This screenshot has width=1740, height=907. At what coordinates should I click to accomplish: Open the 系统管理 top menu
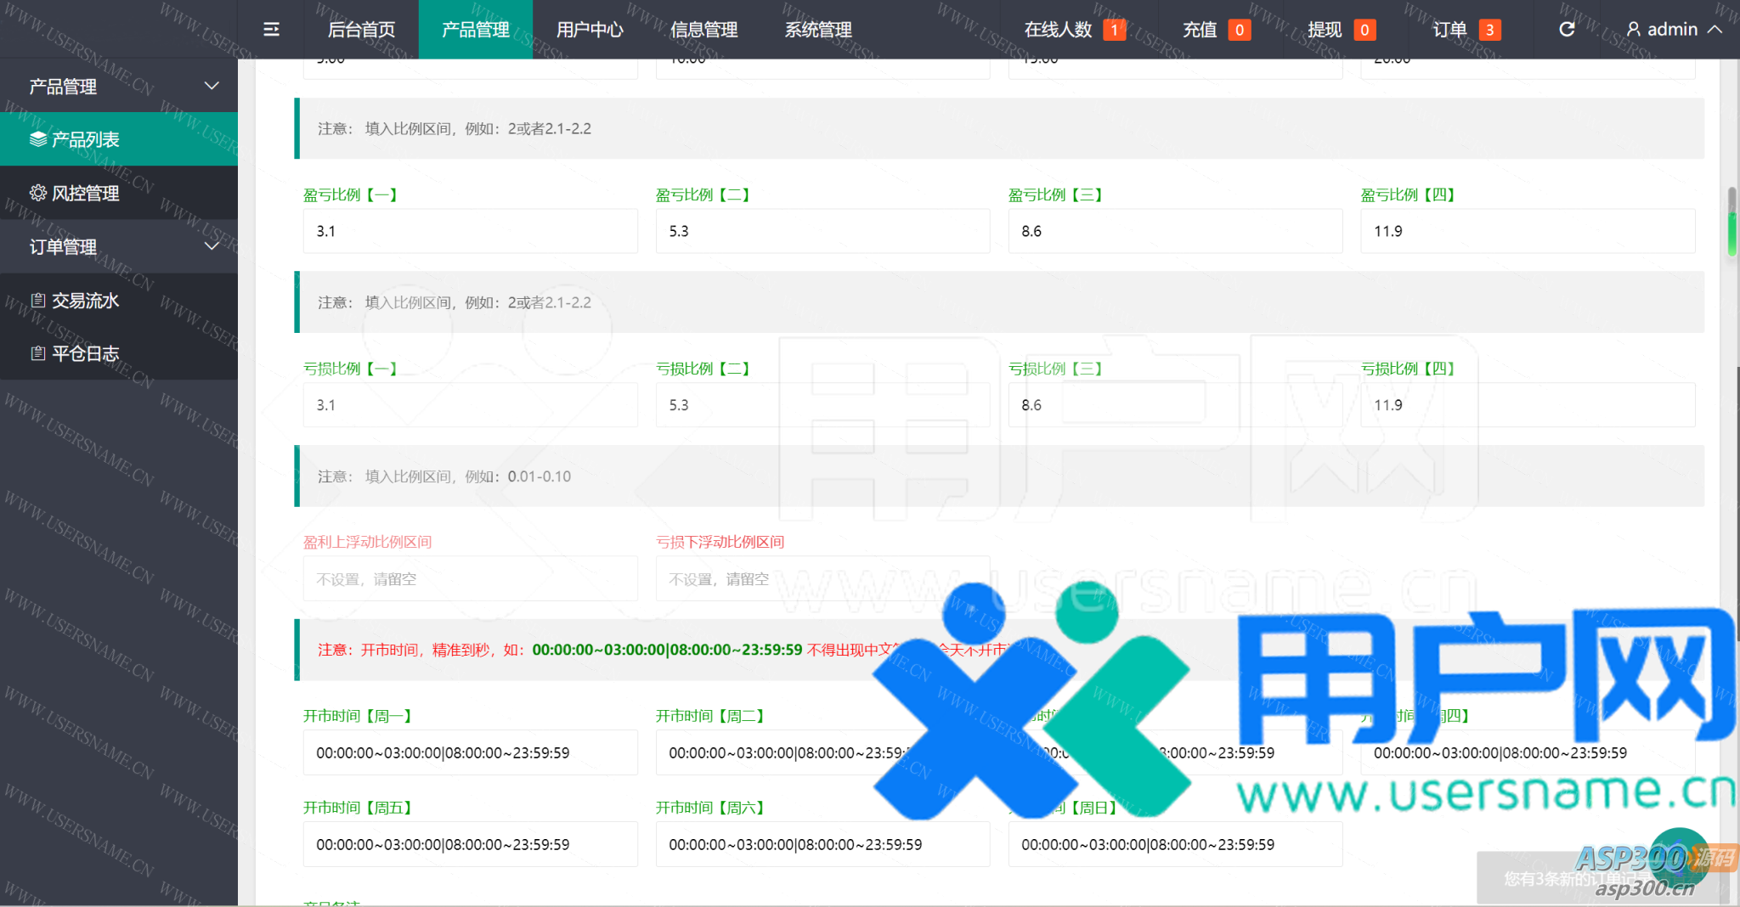pos(817,30)
